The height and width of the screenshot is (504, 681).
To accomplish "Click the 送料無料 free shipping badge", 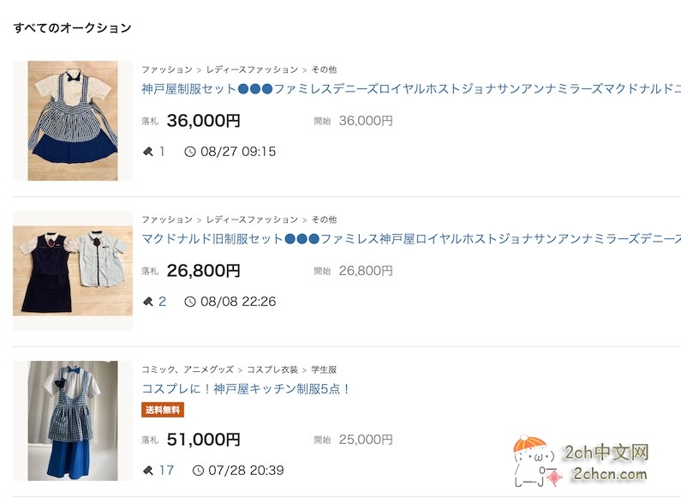I will [163, 410].
